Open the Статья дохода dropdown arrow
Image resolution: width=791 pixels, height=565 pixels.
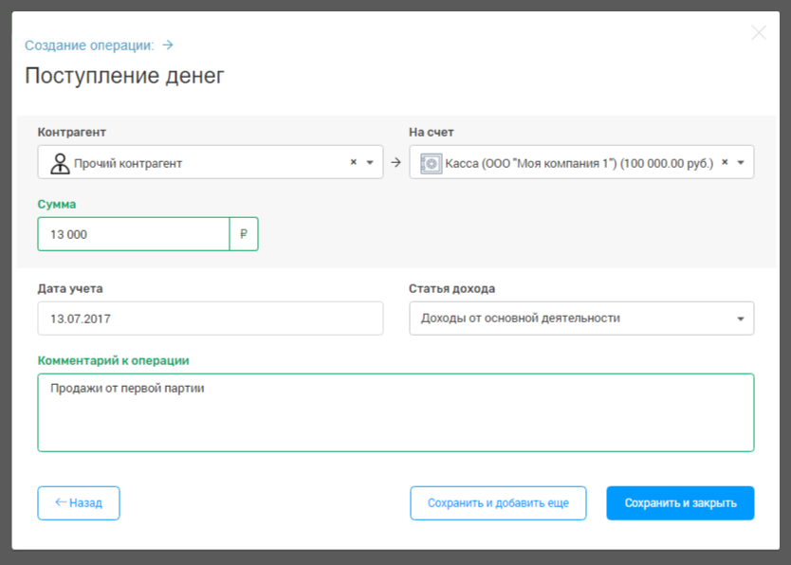(x=741, y=319)
